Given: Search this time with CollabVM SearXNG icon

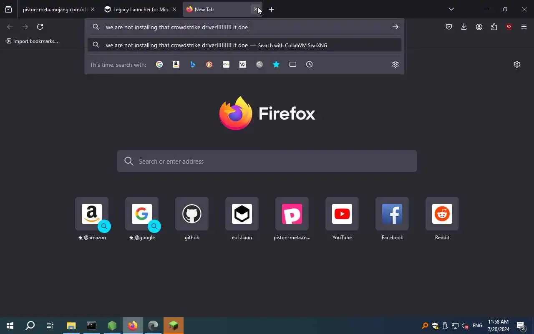Looking at the screenshot, I should coord(259,64).
